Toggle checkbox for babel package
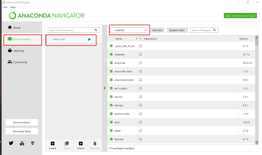 point(111,131)
